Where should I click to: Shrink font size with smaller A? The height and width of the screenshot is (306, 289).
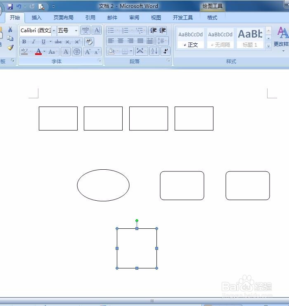point(97,52)
